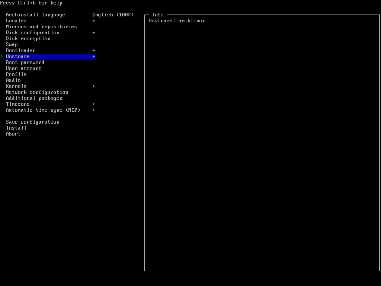The image size is (381, 286).
Task: Click the English (100%) language value
Action: point(113,15)
